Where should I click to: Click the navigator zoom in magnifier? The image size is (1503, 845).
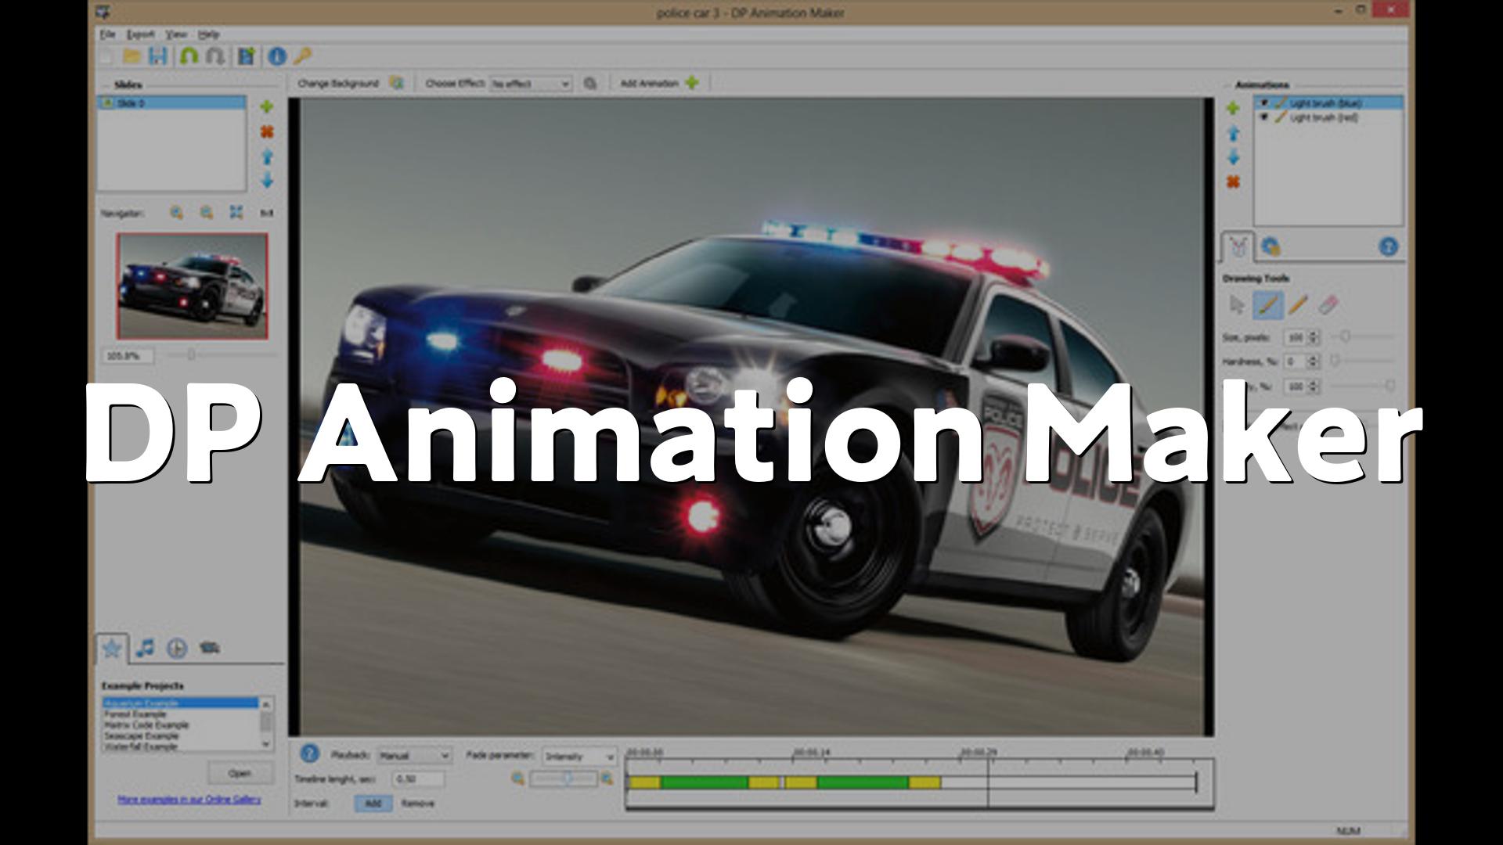click(x=177, y=212)
